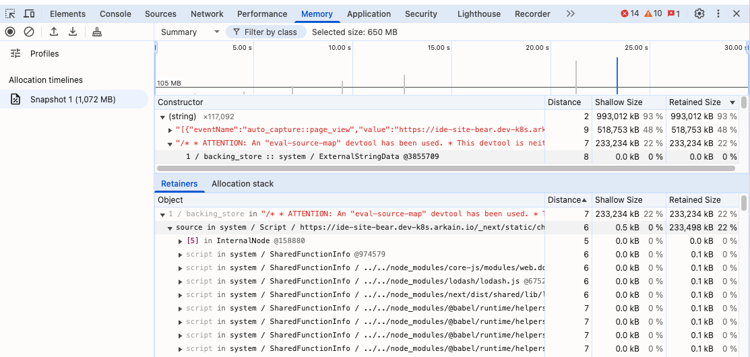Viewport: 750px width, 357px height.
Task: Close the DevTools panel
Action: pyautogui.click(x=737, y=13)
